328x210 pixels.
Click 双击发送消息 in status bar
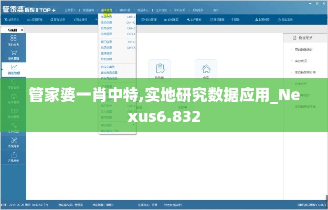pyautogui.click(x=173, y=205)
